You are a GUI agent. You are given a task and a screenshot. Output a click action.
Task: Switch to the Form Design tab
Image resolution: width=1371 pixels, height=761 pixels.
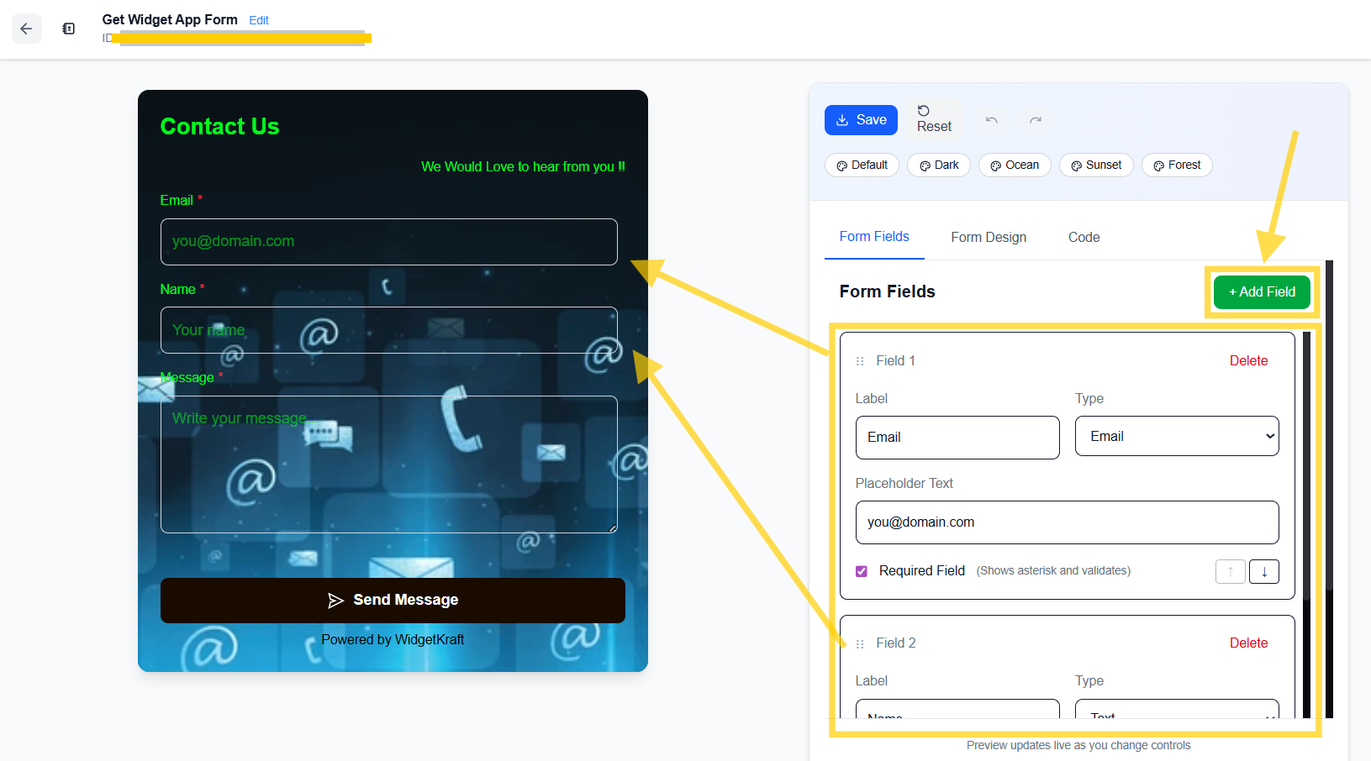tap(989, 237)
